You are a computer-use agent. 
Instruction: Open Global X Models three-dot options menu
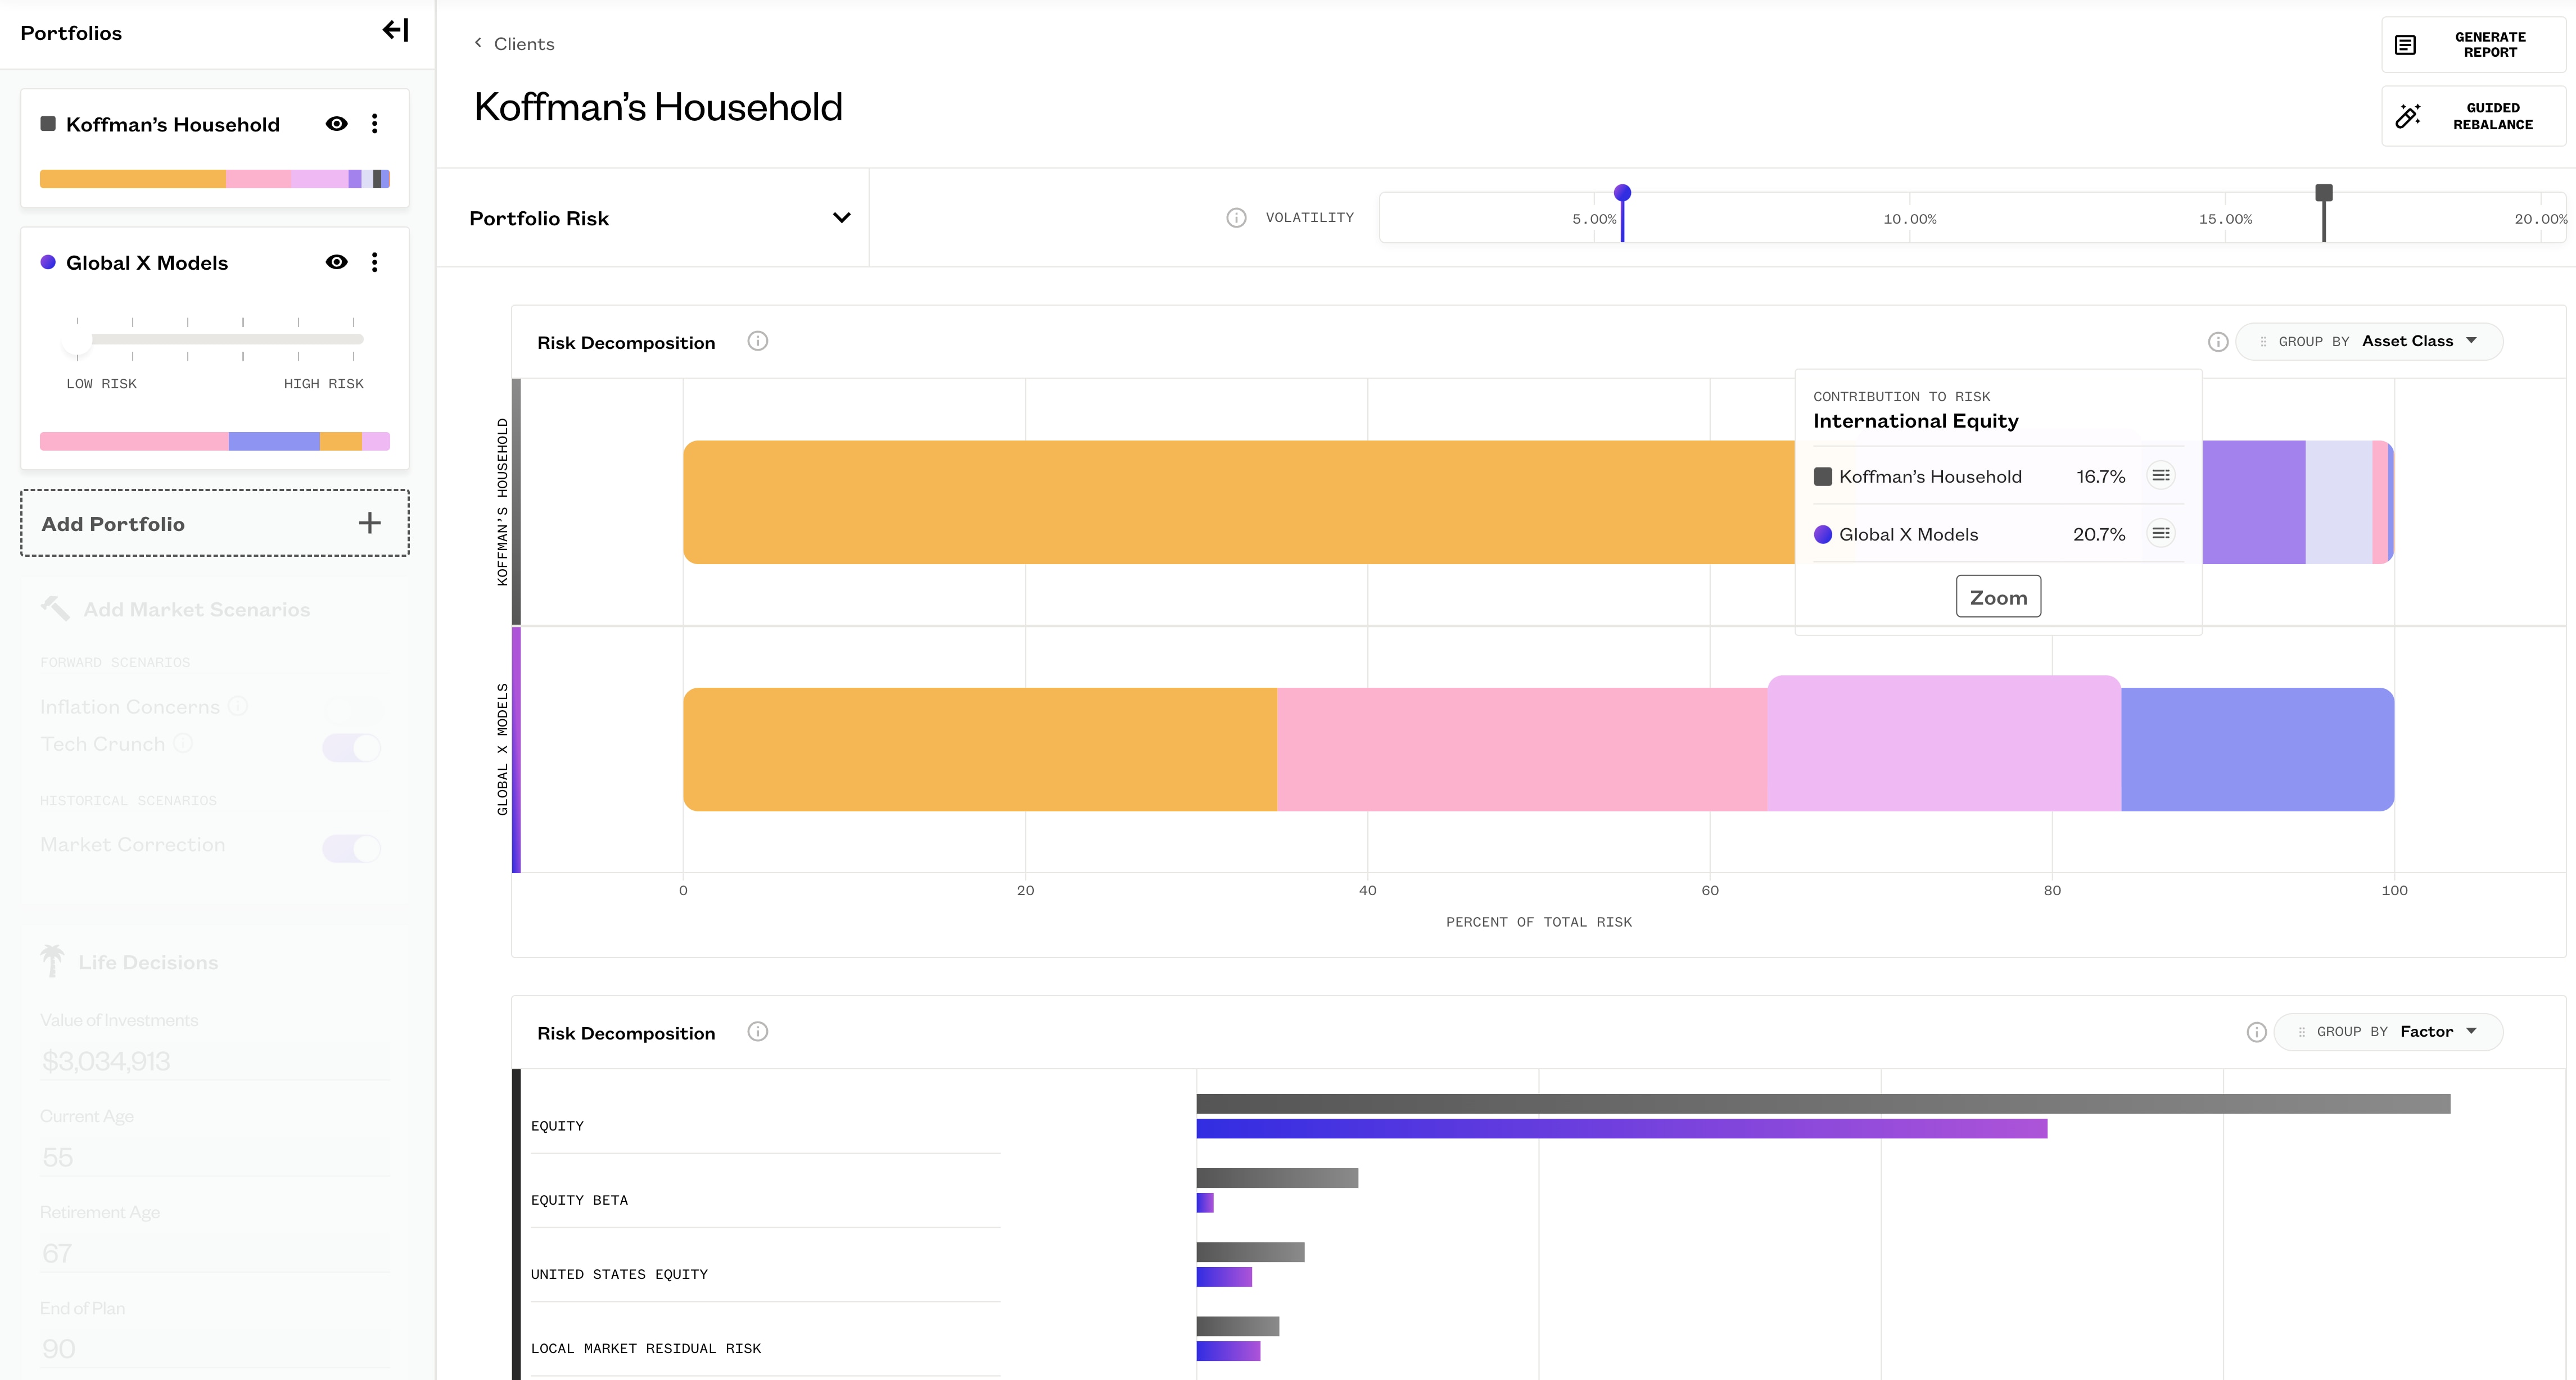click(375, 262)
